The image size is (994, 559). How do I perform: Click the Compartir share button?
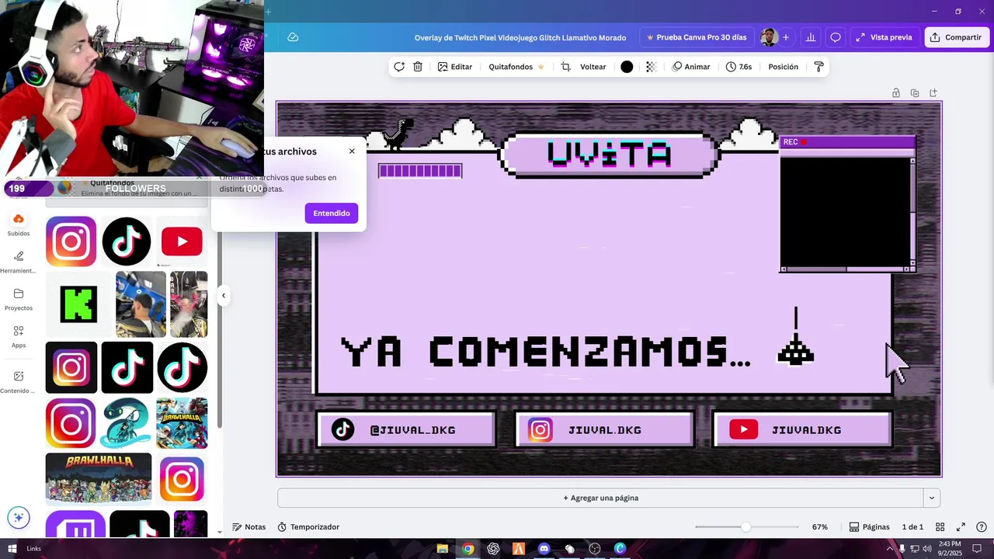pyautogui.click(x=957, y=37)
